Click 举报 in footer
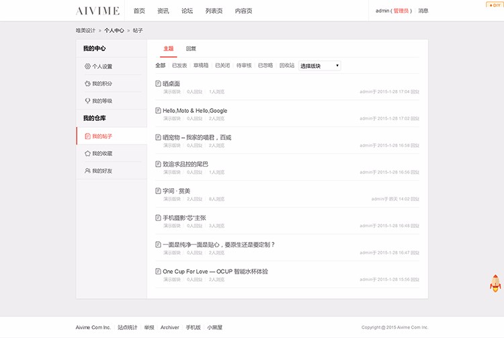The width and height of the screenshot is (504, 338). 149,327
